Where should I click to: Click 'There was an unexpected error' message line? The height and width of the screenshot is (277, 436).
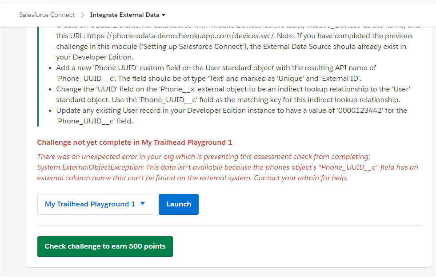click(203, 157)
